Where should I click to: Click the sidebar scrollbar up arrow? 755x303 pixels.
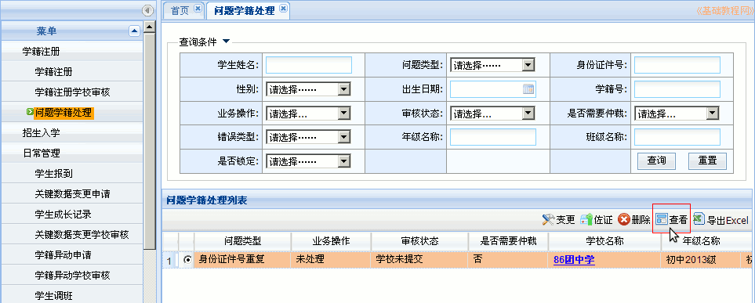(149, 27)
